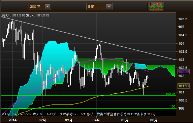Click the 買い 101.919 buy quote text
193x123 pixels.
[x=37, y=15]
